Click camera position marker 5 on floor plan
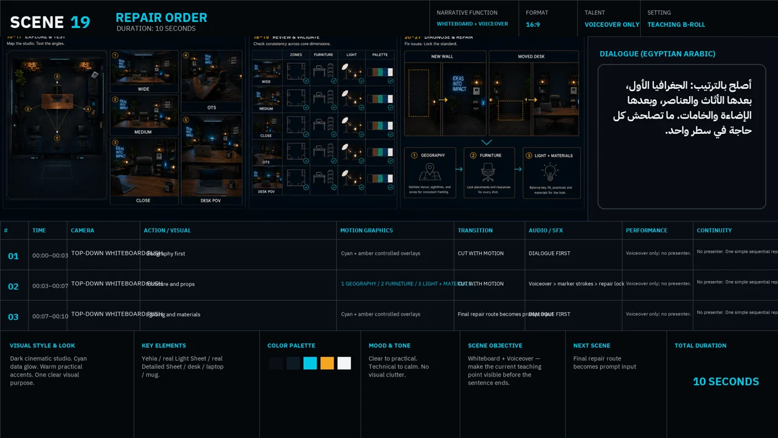 pyautogui.click(x=57, y=138)
